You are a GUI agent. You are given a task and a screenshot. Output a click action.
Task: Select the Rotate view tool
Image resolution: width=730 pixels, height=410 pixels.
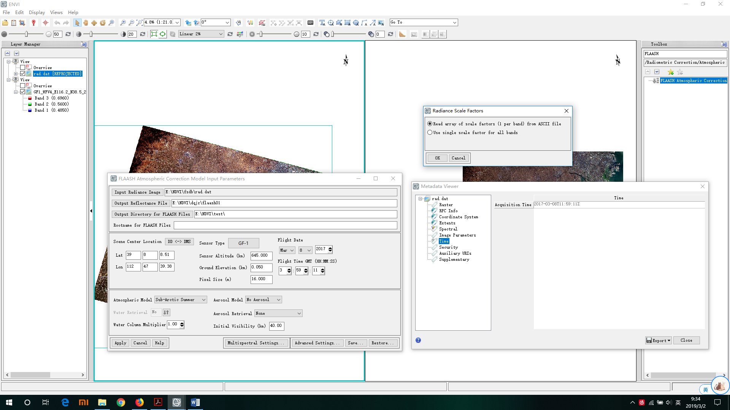coord(103,23)
